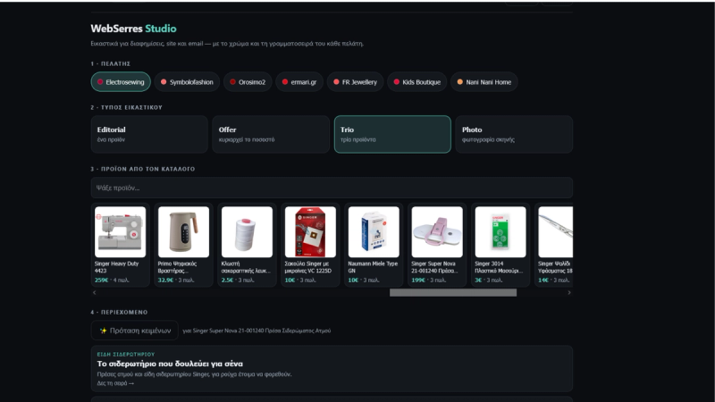The height and width of the screenshot is (402, 715).
Task: Click the 'ΕΙΔΗ ΣΙΔΕΡΩΤΗΡΙΟΥ' category label
Action: point(126,354)
